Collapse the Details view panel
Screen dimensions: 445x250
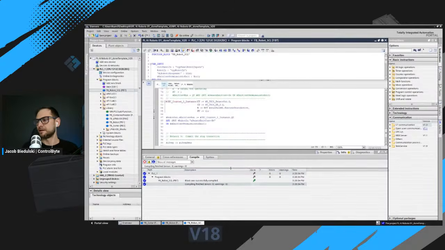(x=91, y=191)
